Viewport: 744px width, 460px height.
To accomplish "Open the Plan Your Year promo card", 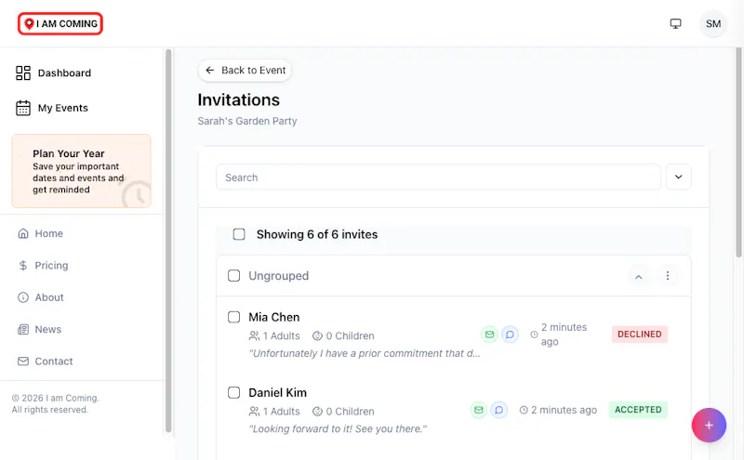I will click(81, 171).
